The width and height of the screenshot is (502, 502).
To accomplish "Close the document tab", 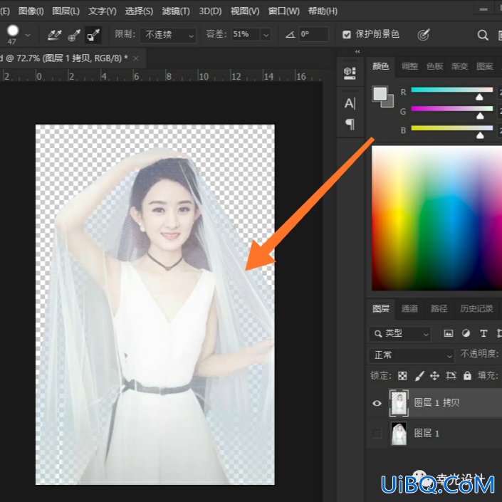I will (x=136, y=58).
